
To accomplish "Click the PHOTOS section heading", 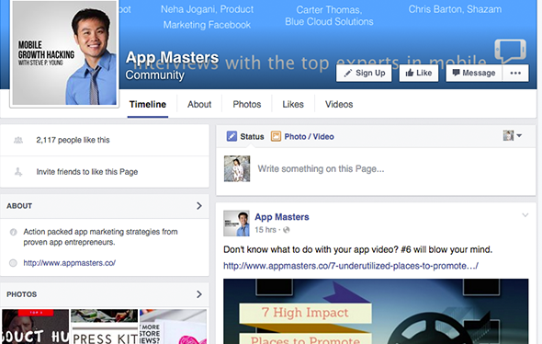I will tap(21, 294).
